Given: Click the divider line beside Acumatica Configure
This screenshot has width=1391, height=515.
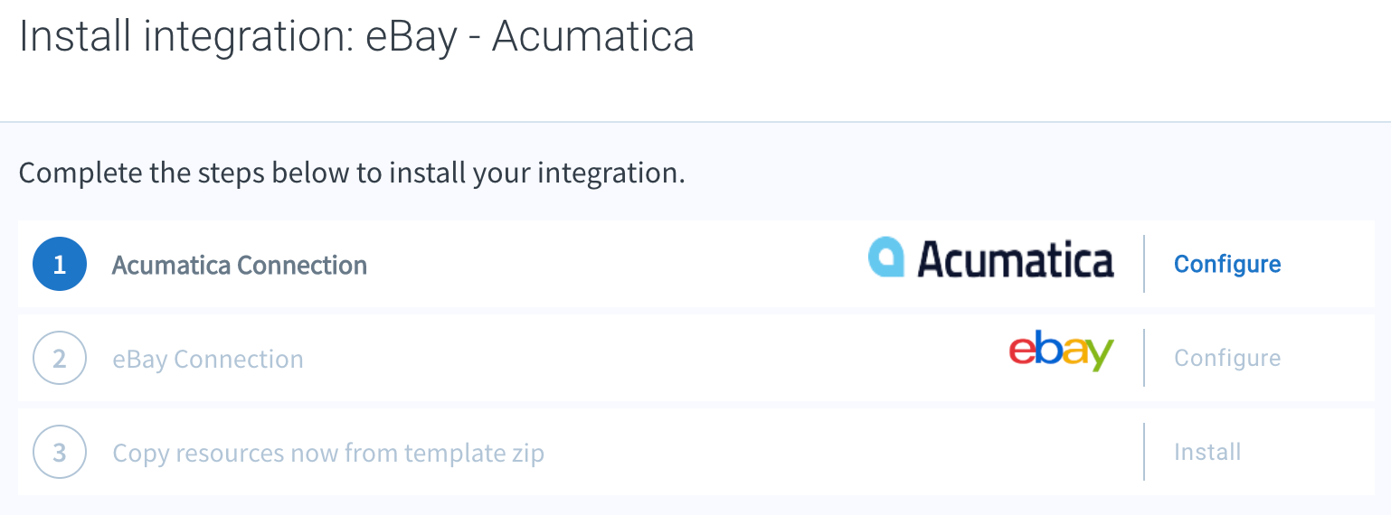Looking at the screenshot, I should (x=1144, y=264).
